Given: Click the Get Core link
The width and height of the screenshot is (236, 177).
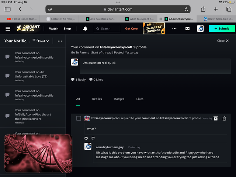Looking at the screenshot, I should (131, 29).
